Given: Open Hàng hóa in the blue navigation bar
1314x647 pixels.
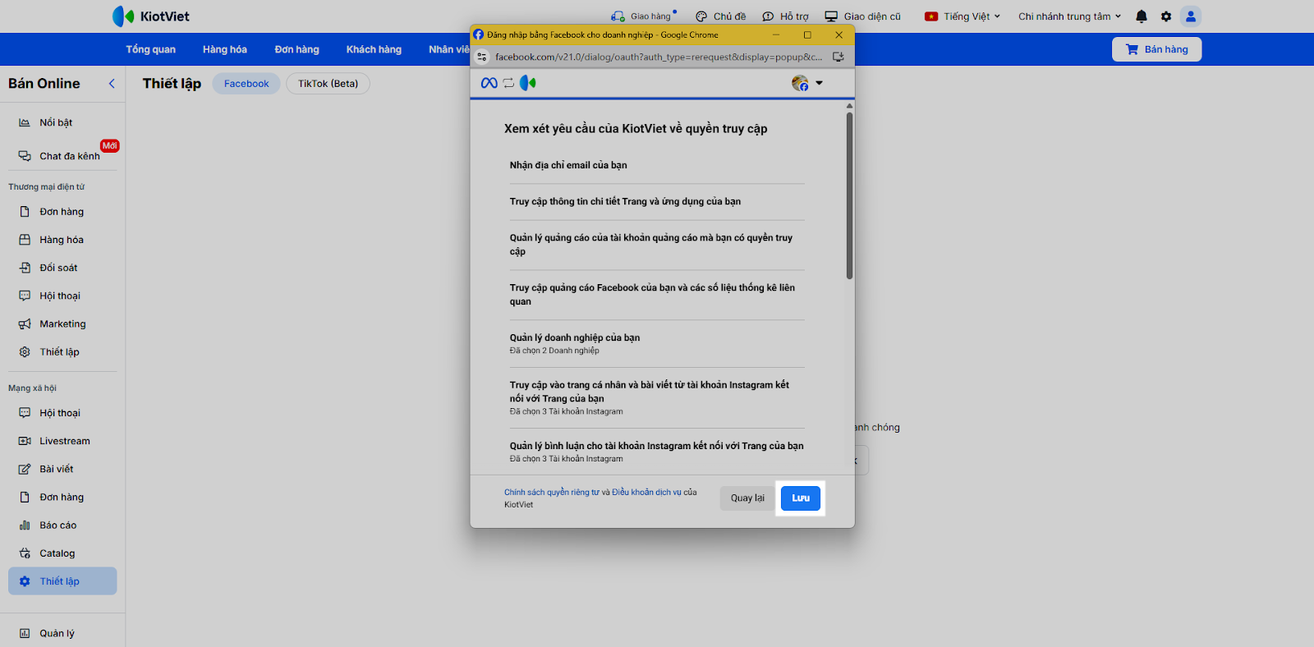Looking at the screenshot, I should click(225, 49).
